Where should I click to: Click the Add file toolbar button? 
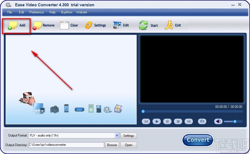click(x=16, y=25)
